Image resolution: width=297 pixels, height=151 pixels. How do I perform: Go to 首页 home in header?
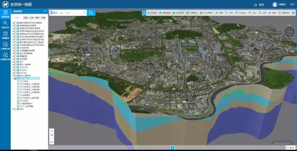point(259,4)
